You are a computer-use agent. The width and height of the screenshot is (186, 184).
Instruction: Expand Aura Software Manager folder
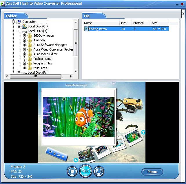[x=24, y=45]
